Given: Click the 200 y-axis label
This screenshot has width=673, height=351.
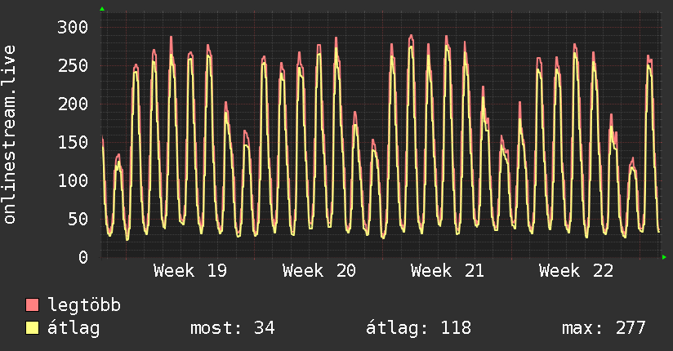Looking at the screenshot, I should (x=73, y=104).
